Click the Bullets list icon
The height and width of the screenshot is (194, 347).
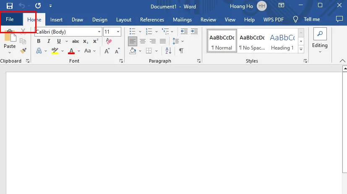pos(132,31)
